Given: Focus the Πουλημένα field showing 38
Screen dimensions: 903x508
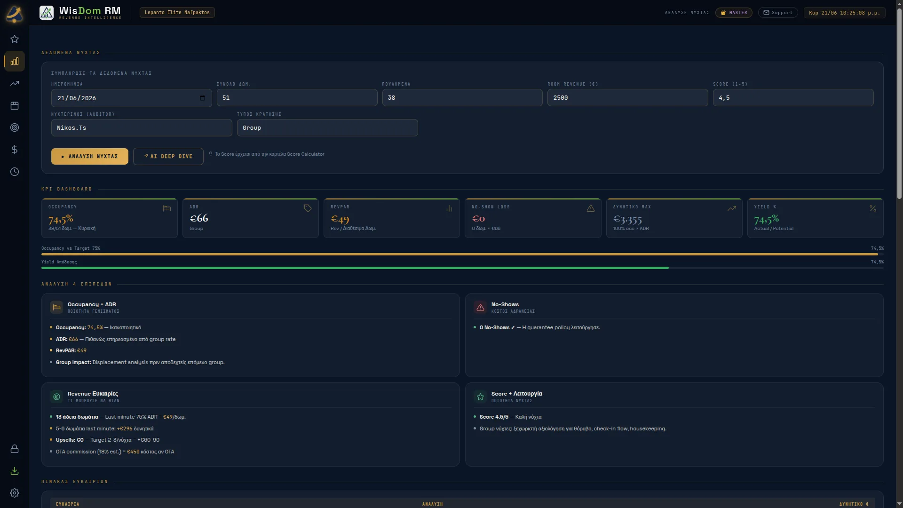Looking at the screenshot, I should pyautogui.click(x=462, y=98).
